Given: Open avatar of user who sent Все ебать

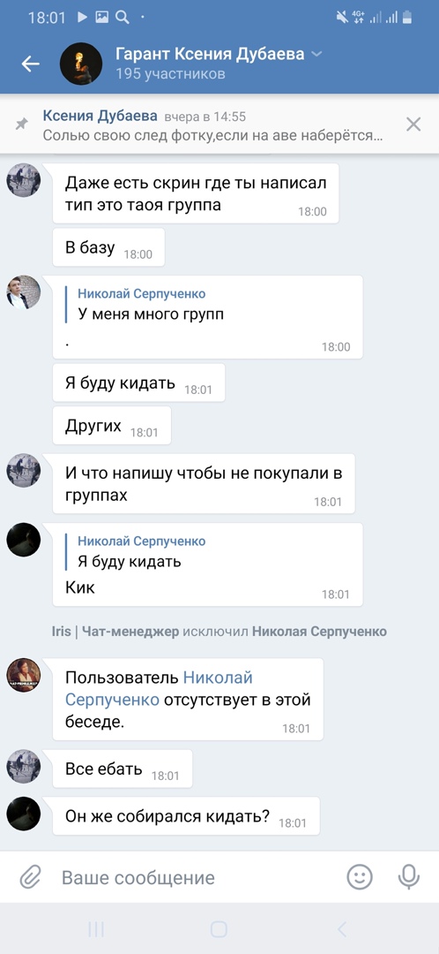Looking at the screenshot, I should pyautogui.click(x=24, y=766).
